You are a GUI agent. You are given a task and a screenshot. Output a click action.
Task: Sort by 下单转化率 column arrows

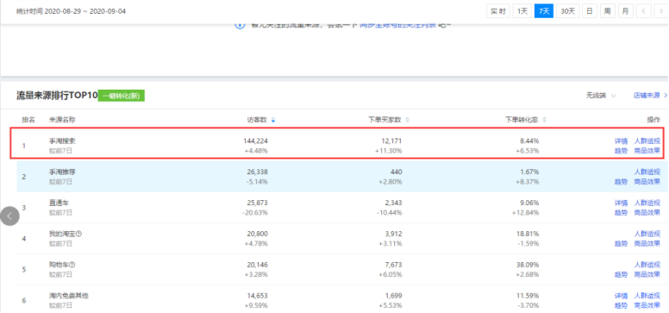click(544, 121)
